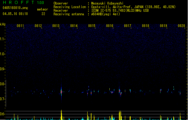Click the 0.8 kHz axis label
Image resolution: width=188 pixels, height=120 pixels.
2,84
